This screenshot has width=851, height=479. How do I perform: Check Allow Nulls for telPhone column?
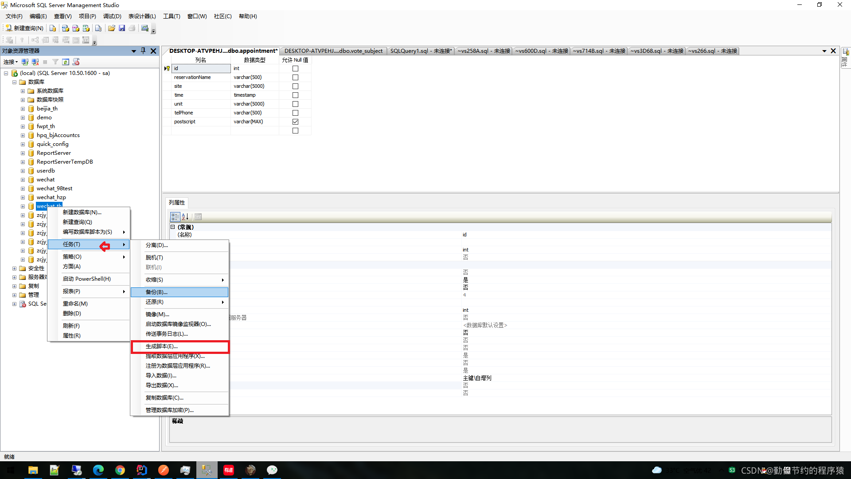click(295, 113)
